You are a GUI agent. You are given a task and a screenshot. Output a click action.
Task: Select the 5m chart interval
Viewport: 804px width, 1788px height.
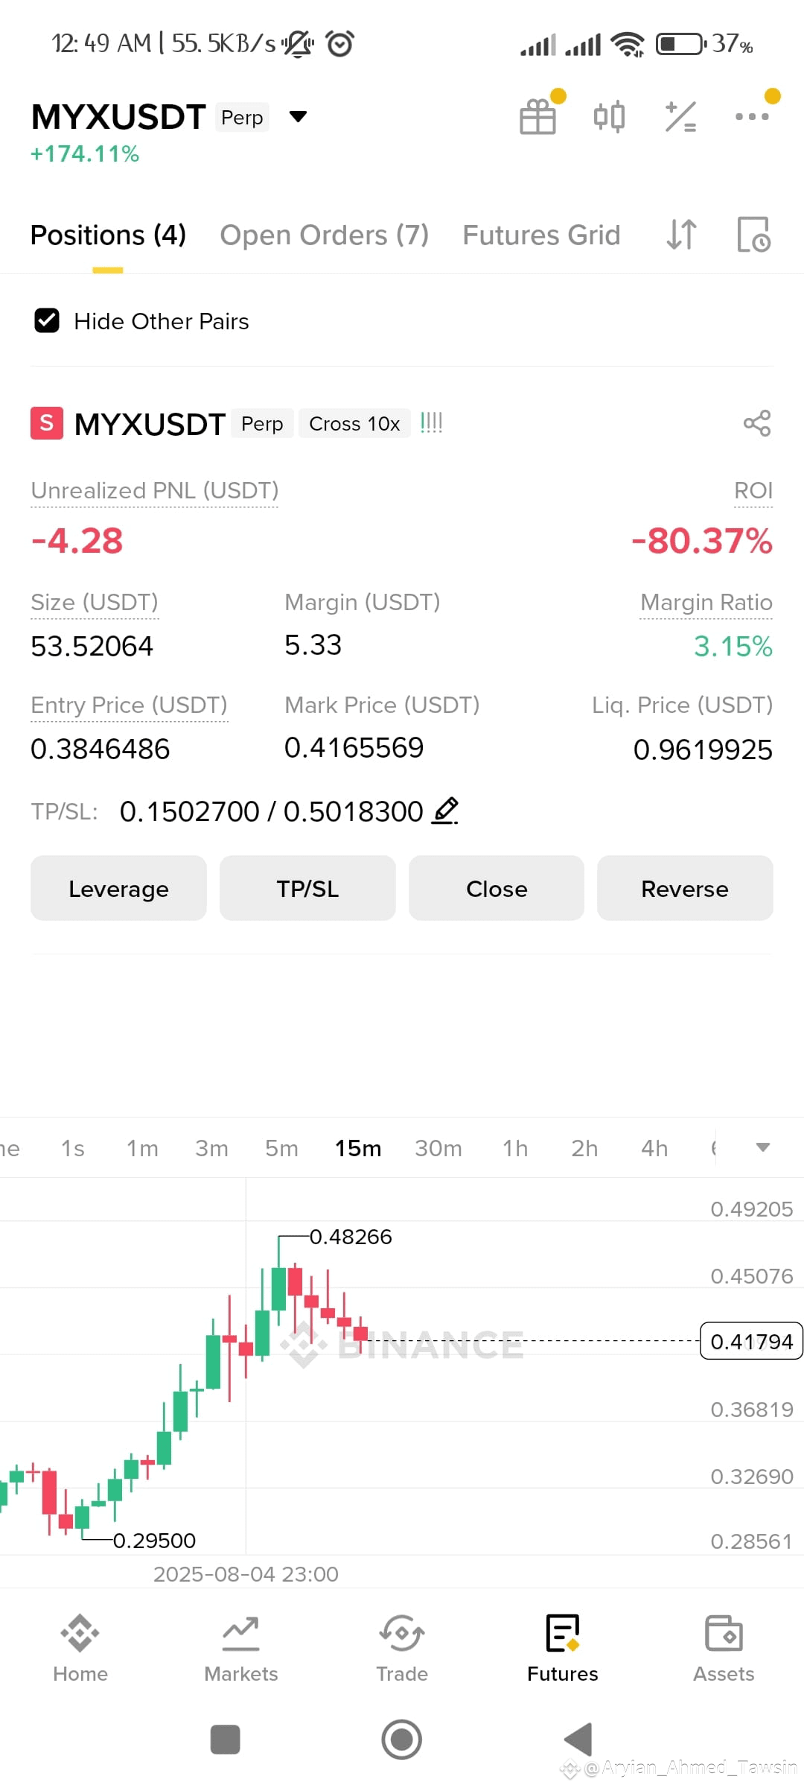(281, 1148)
